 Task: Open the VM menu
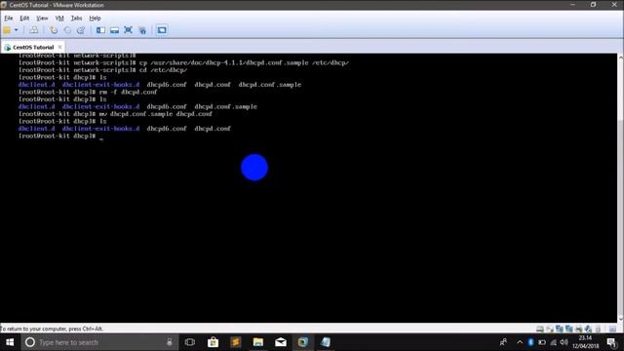pos(59,19)
